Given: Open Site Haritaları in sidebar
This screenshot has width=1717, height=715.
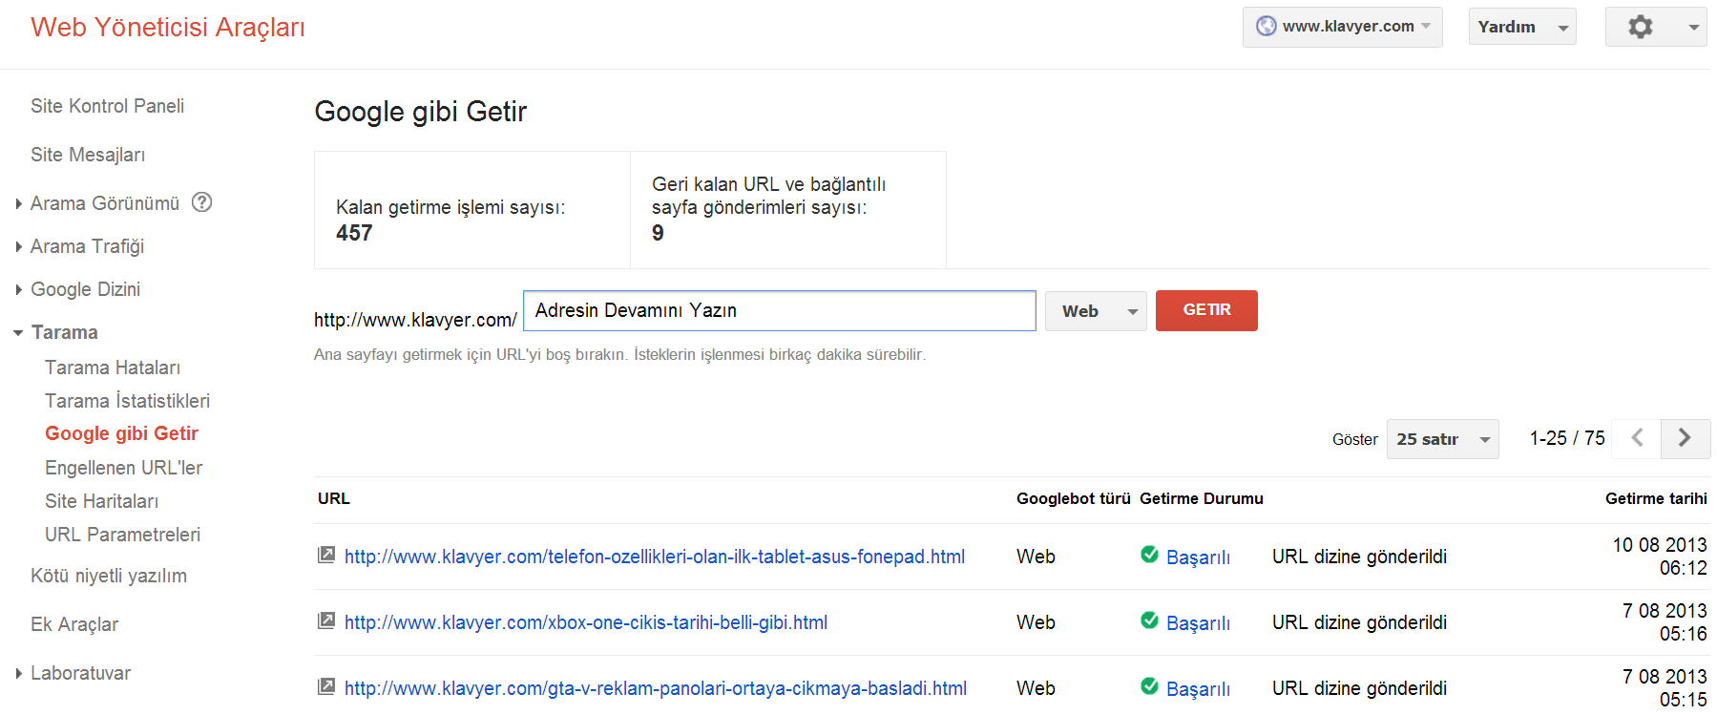Looking at the screenshot, I should 101,501.
